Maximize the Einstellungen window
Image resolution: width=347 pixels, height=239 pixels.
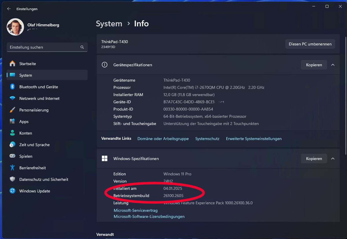327,6
